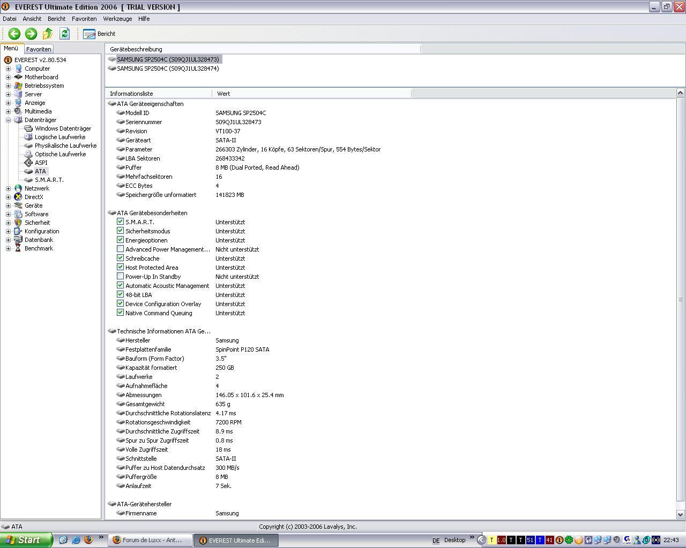
Task: Click the Wert column header
Action: 312,94
